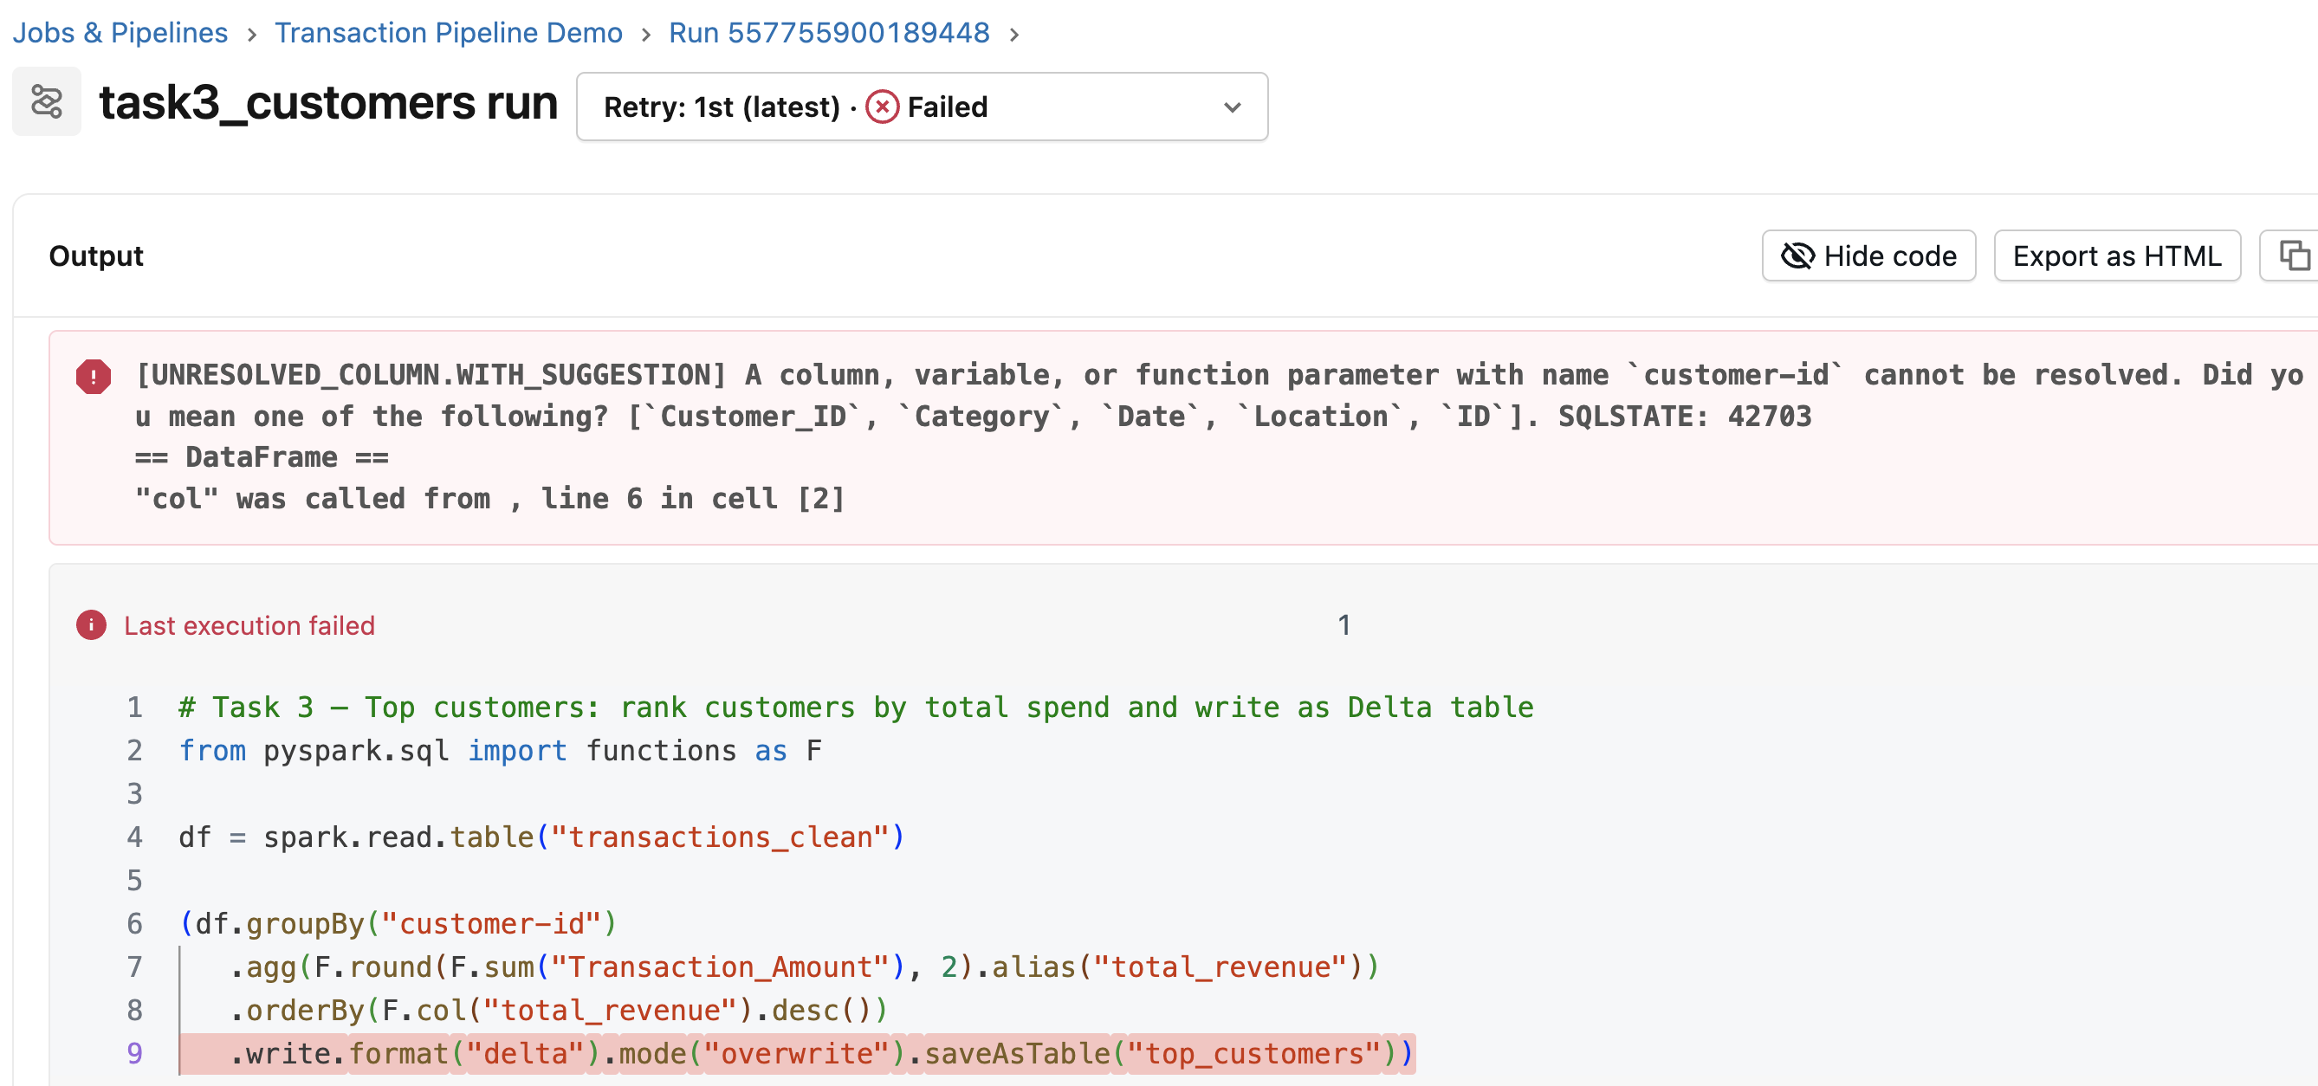2318x1086 pixels.
Task: Open the dropdown arrow inside the Failed selector
Action: 1233,107
